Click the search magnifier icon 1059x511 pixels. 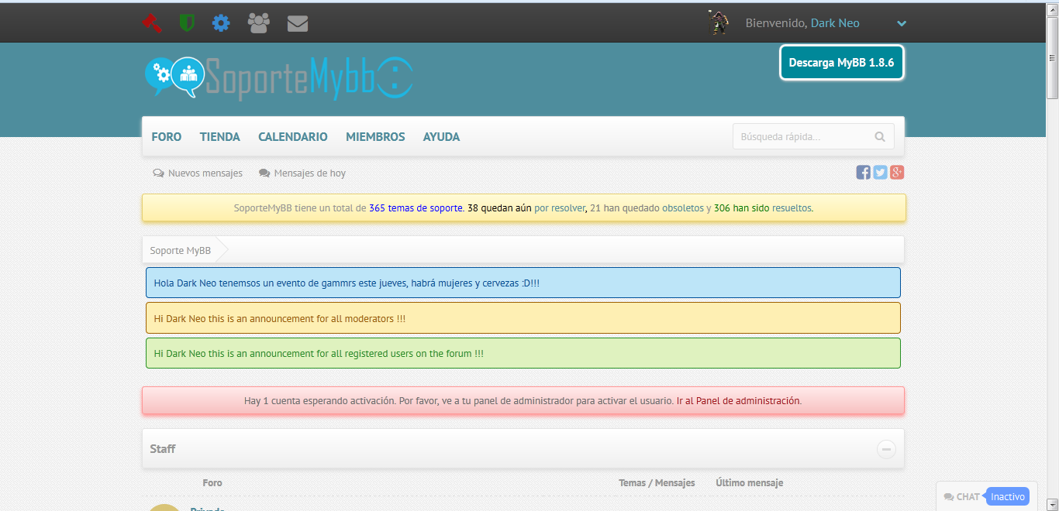[x=880, y=137]
